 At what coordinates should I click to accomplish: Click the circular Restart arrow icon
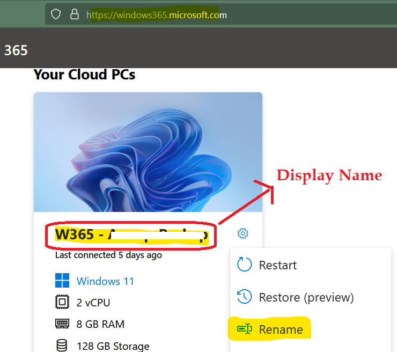point(244,265)
